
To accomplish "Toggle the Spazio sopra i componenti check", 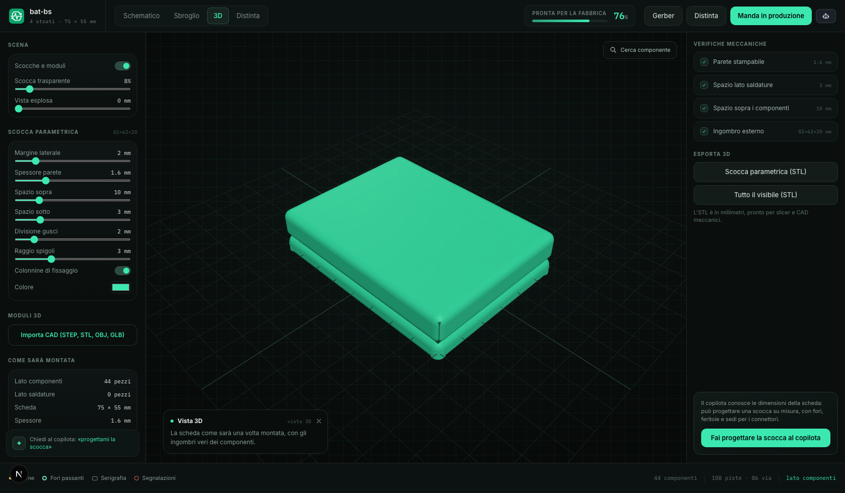I will click(704, 108).
